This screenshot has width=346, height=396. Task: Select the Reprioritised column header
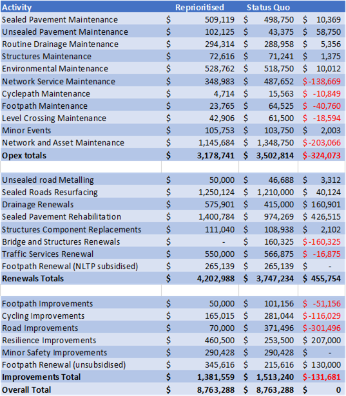pyautogui.click(x=200, y=7)
